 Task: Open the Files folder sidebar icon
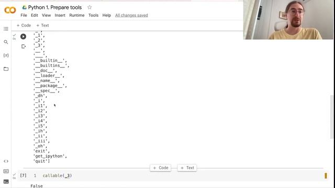tap(6, 69)
